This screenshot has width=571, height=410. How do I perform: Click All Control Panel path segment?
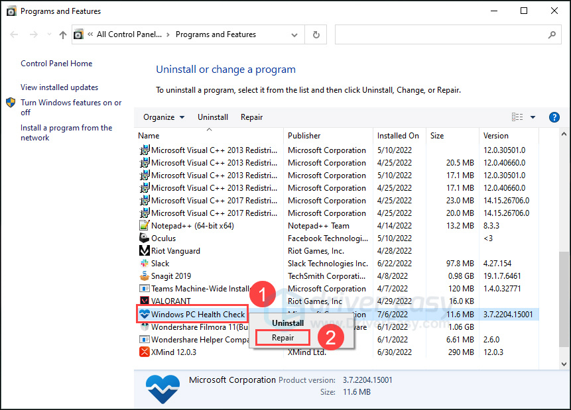129,34
